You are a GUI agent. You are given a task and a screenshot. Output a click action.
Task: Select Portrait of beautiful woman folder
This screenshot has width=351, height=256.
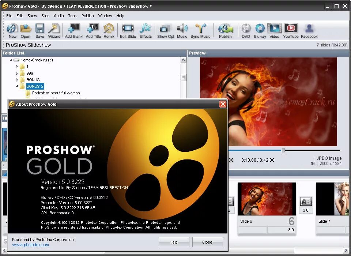point(56,93)
